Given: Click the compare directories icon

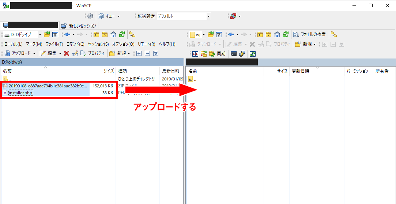Looking at the screenshot, I should 195,54.
